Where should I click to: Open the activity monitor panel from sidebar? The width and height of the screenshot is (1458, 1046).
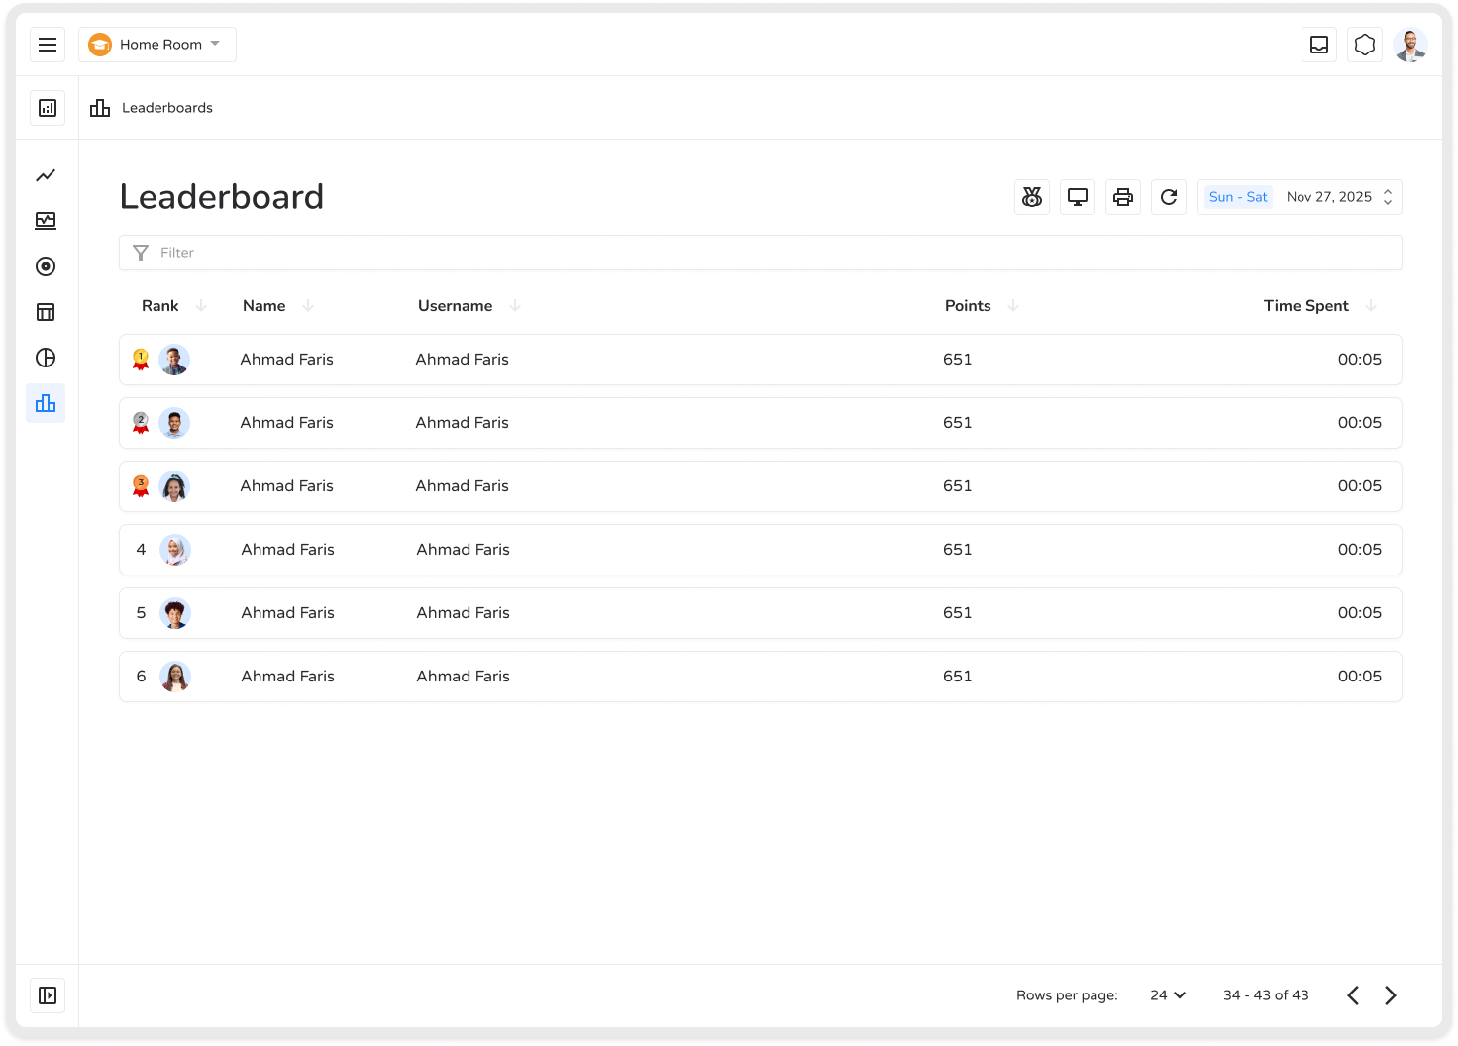pos(46,221)
